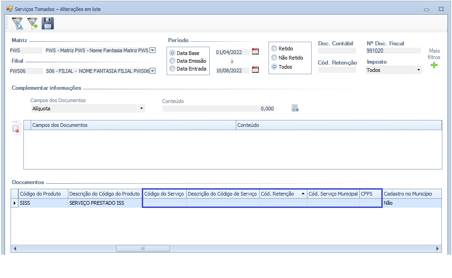
Task: Sort by Cód. Retenção column header
Action: [283, 194]
